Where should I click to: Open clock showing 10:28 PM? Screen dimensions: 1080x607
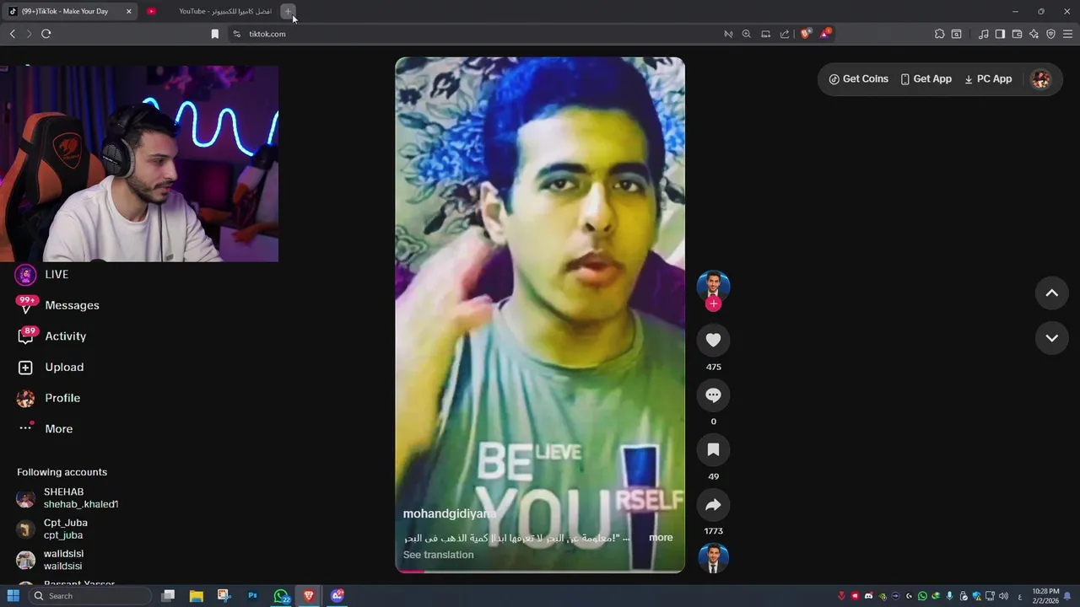tap(1045, 596)
